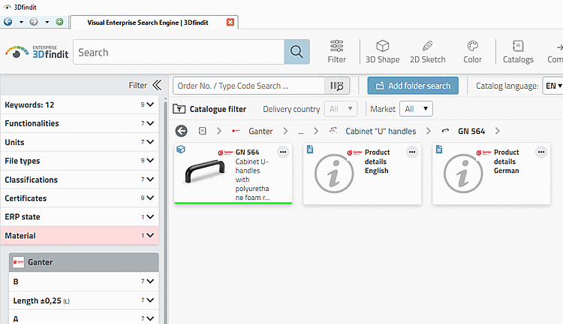
Task: Expand the Classifications filter
Action: point(80,180)
